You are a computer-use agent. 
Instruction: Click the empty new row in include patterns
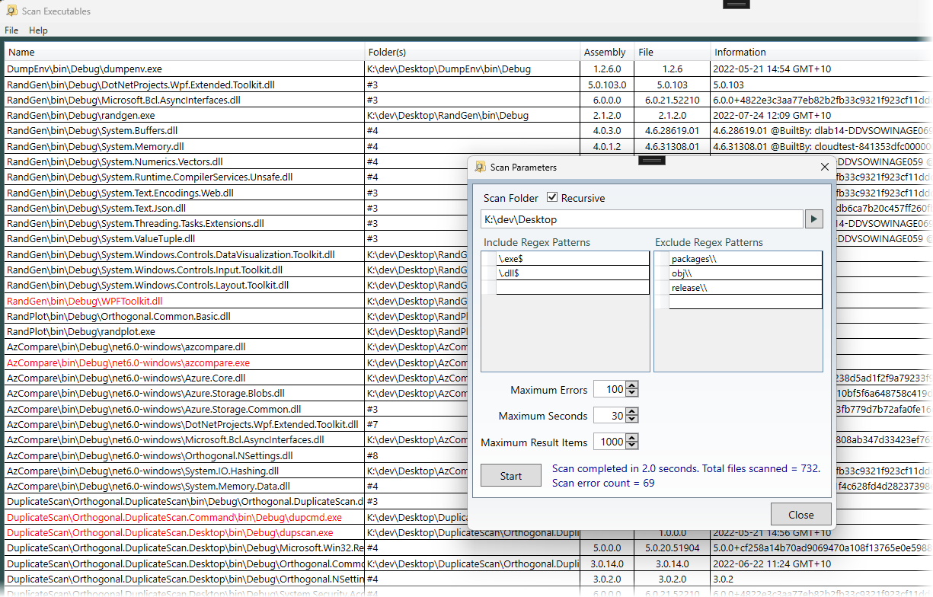(x=572, y=287)
